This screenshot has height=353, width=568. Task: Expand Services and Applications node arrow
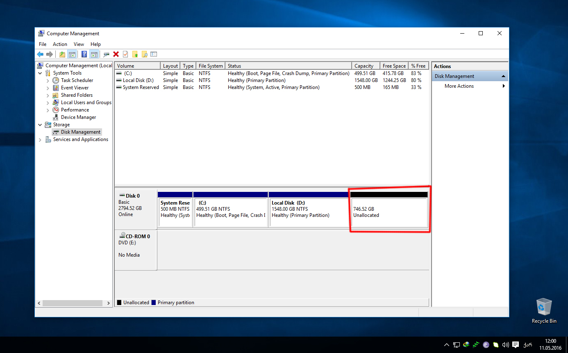tap(40, 139)
